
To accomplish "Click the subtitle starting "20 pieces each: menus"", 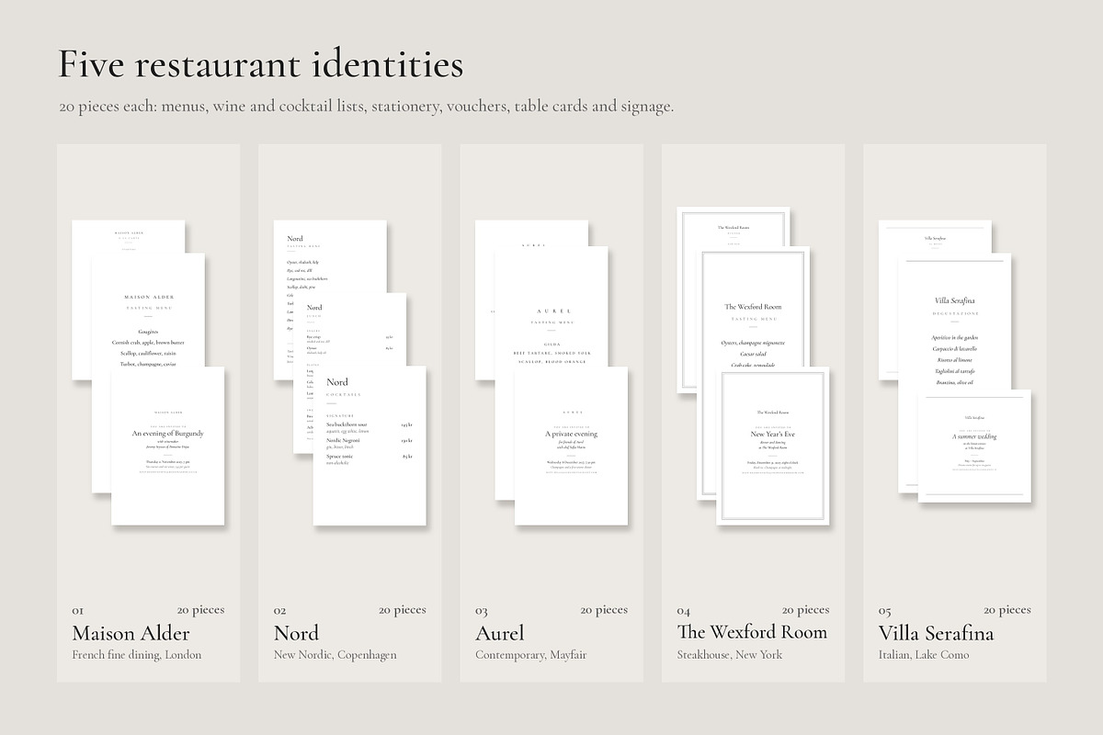I will tap(367, 107).
